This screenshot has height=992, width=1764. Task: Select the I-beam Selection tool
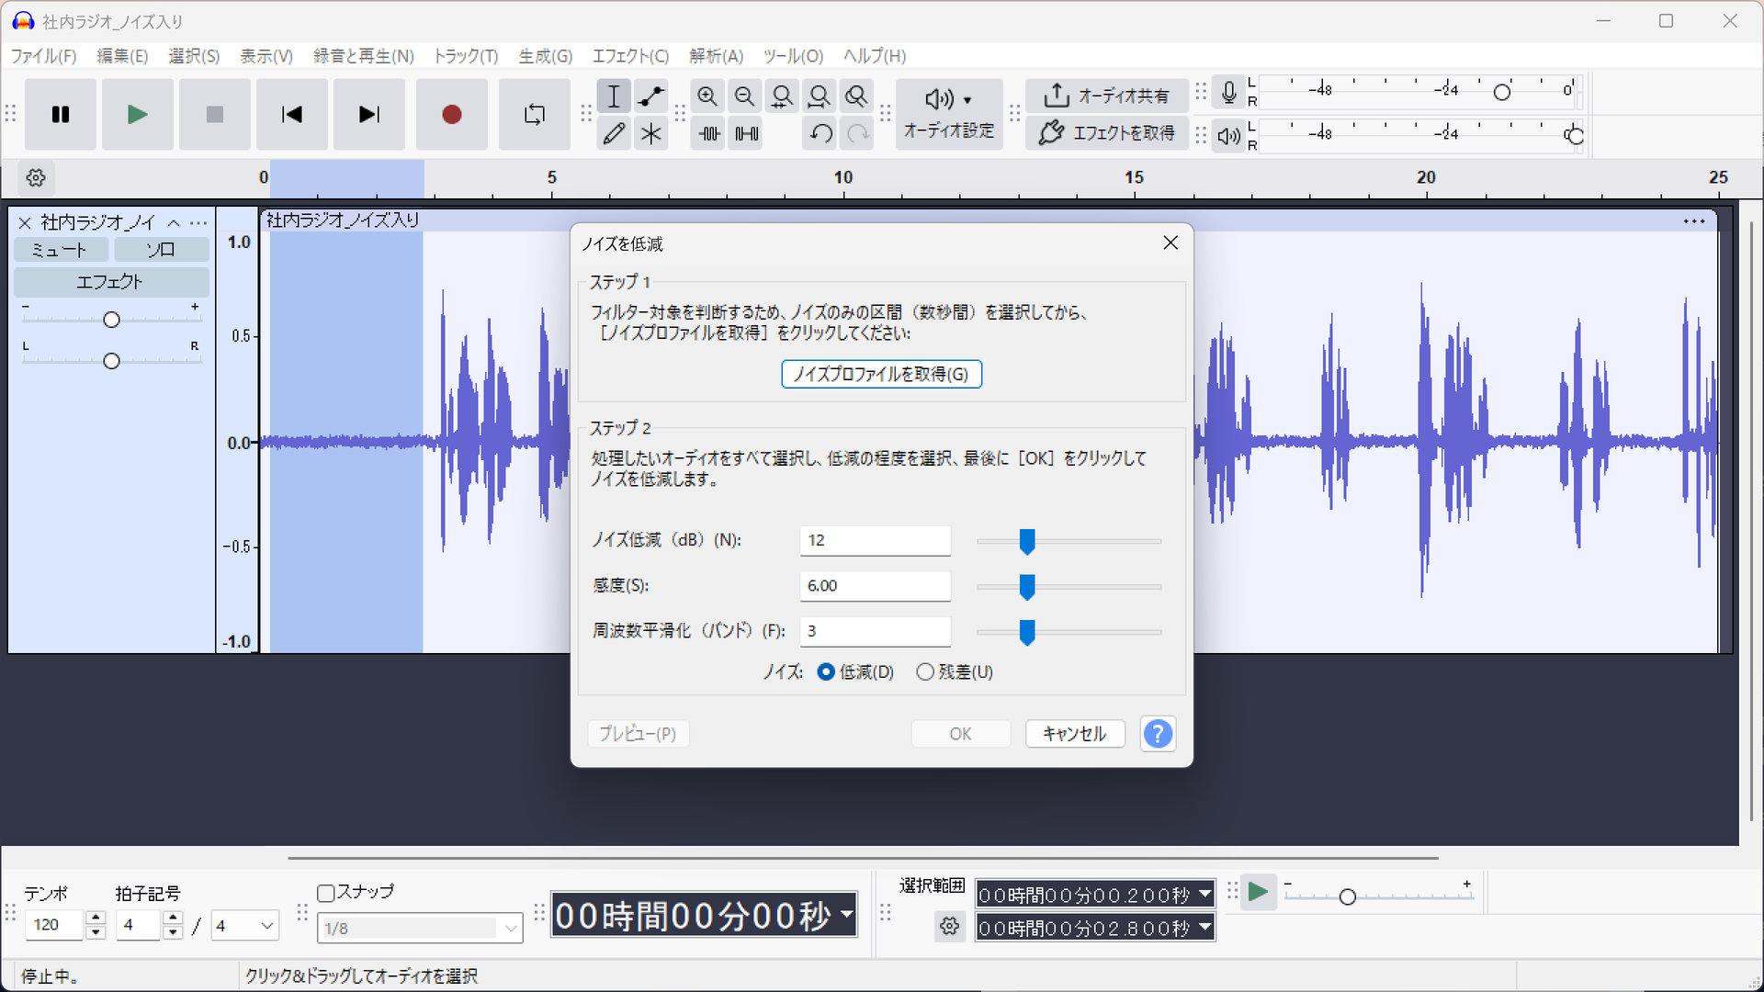point(614,96)
